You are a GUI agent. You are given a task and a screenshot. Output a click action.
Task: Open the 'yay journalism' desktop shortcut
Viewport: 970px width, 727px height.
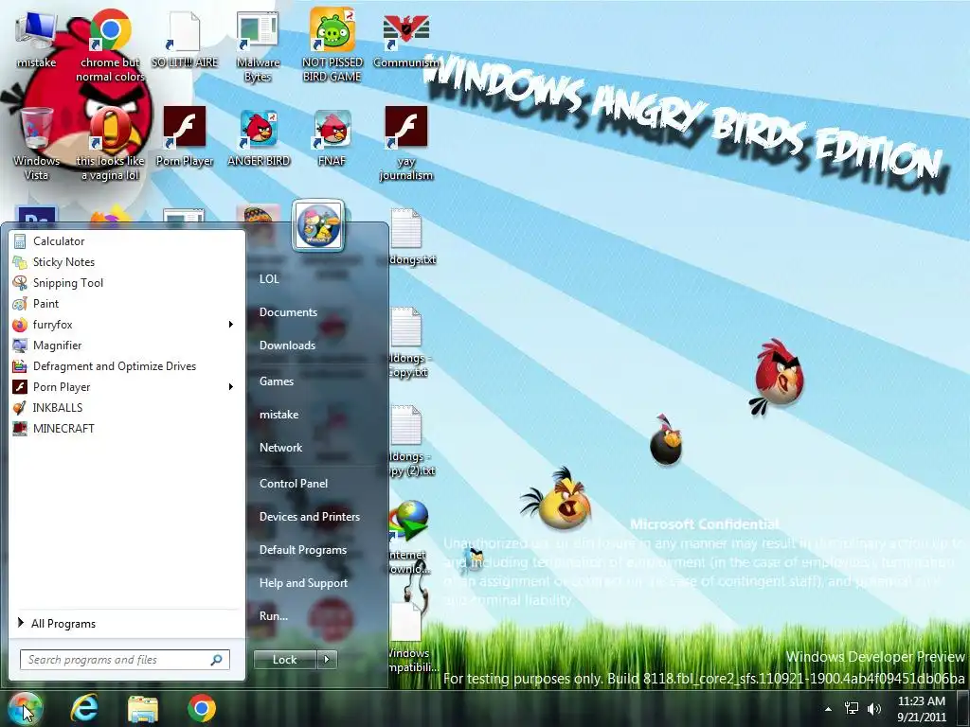[x=405, y=144]
